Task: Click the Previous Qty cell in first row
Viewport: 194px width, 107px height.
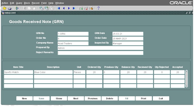Action: tap(111, 72)
